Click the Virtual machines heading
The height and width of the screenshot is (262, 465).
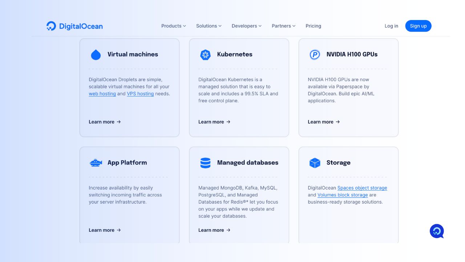pos(133,54)
